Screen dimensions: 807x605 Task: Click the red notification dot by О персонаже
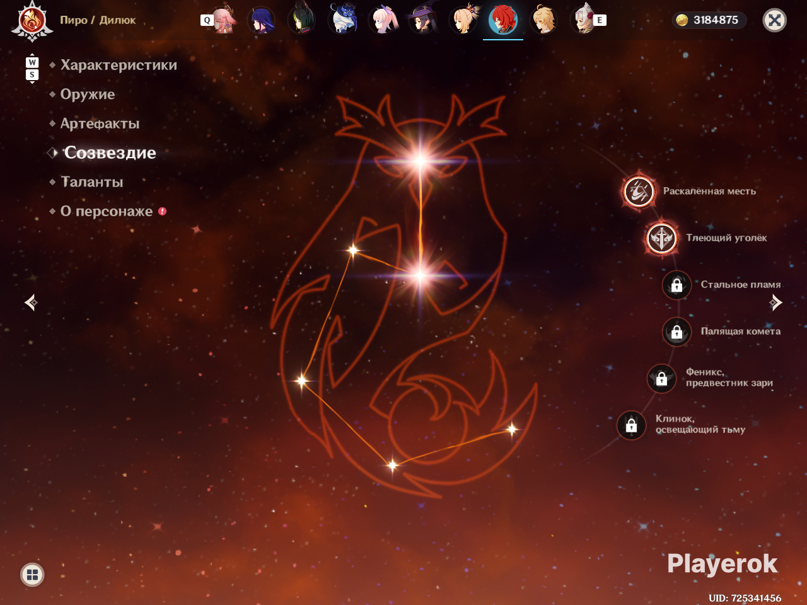(x=162, y=211)
